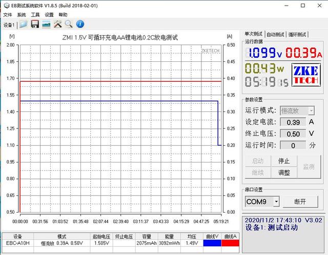Save data using the floppy disk icon
The height and width of the screenshot is (255, 328).
click(x=35, y=24)
